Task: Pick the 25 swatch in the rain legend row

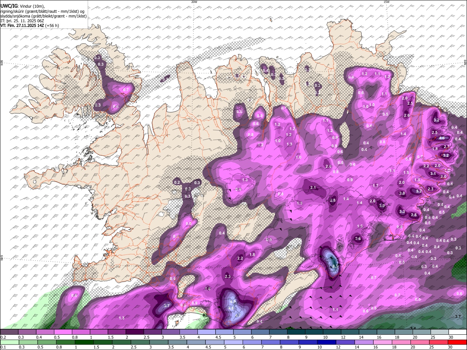Action: click(439, 342)
